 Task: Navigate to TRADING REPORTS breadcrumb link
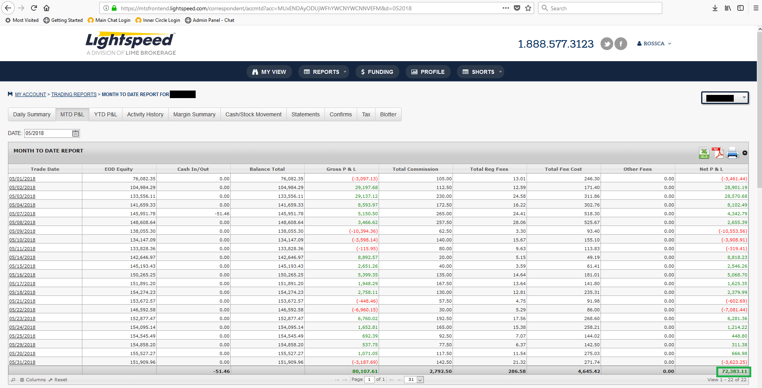pos(74,94)
